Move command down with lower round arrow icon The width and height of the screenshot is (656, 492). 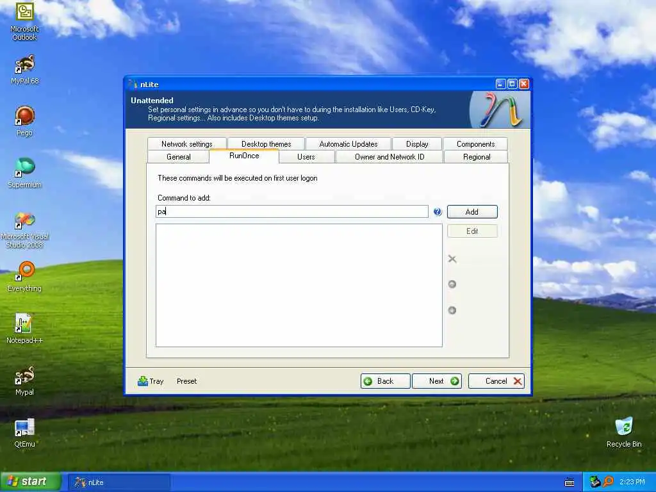coord(452,311)
